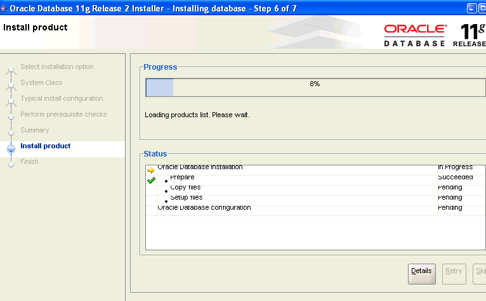Screen dimensions: 486x301
Task: Click the step circle for Install product
Action: 11,150
